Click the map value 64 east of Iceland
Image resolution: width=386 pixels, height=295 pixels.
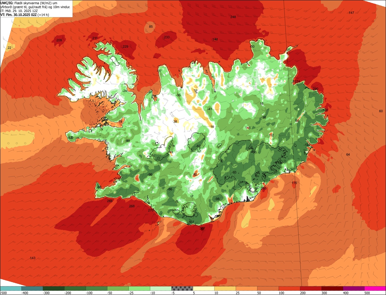point(348,154)
